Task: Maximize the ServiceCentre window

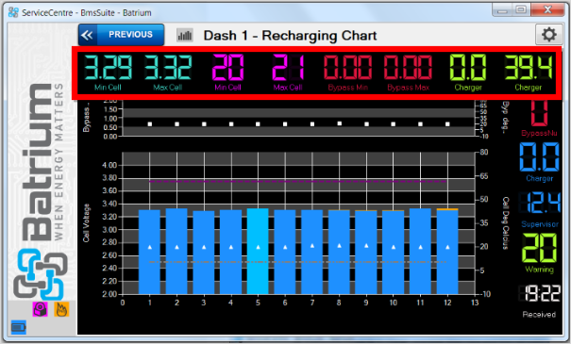Action: (521, 9)
